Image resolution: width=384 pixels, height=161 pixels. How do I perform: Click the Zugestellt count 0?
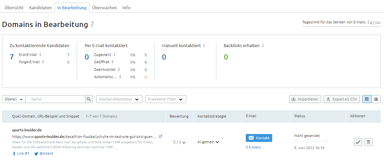(x=146, y=55)
